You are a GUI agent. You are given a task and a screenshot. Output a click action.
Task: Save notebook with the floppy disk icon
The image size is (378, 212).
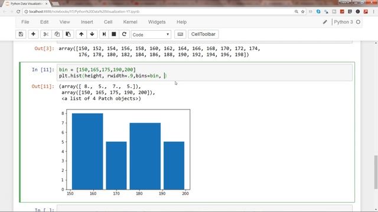pyautogui.click(x=21, y=34)
